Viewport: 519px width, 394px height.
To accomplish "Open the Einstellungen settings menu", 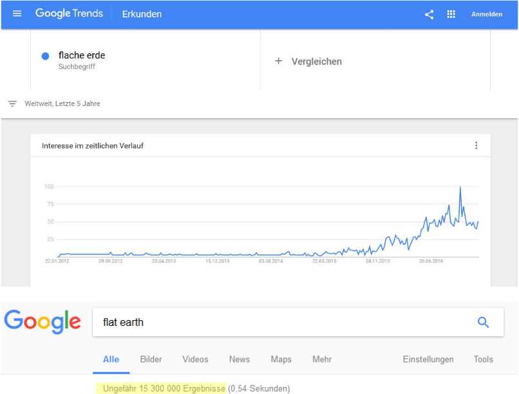I will pos(428,359).
